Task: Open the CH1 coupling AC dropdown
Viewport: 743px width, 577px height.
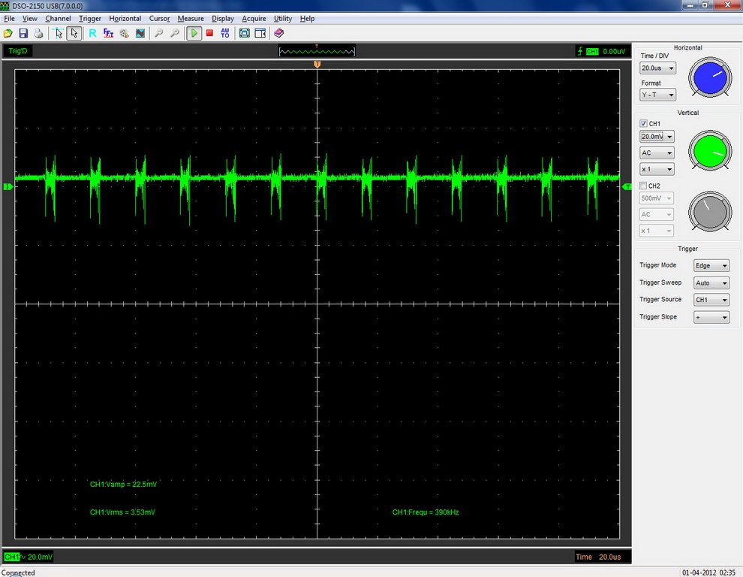Action: (x=656, y=153)
